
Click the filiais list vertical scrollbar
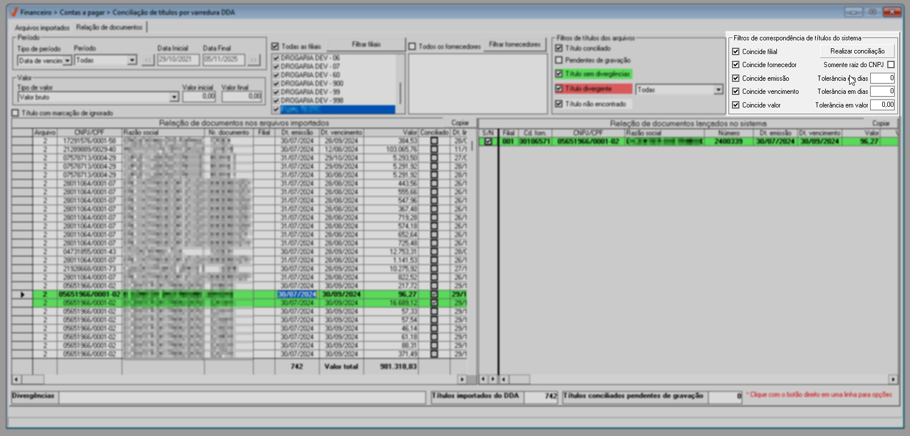(400, 91)
